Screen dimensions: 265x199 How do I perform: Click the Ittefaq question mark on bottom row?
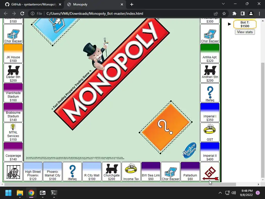(x=72, y=171)
